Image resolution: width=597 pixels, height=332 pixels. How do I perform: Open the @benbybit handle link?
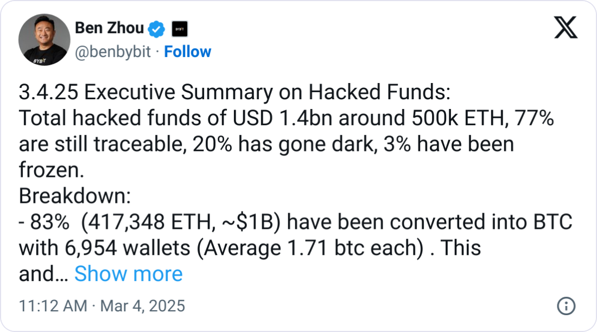pos(112,52)
